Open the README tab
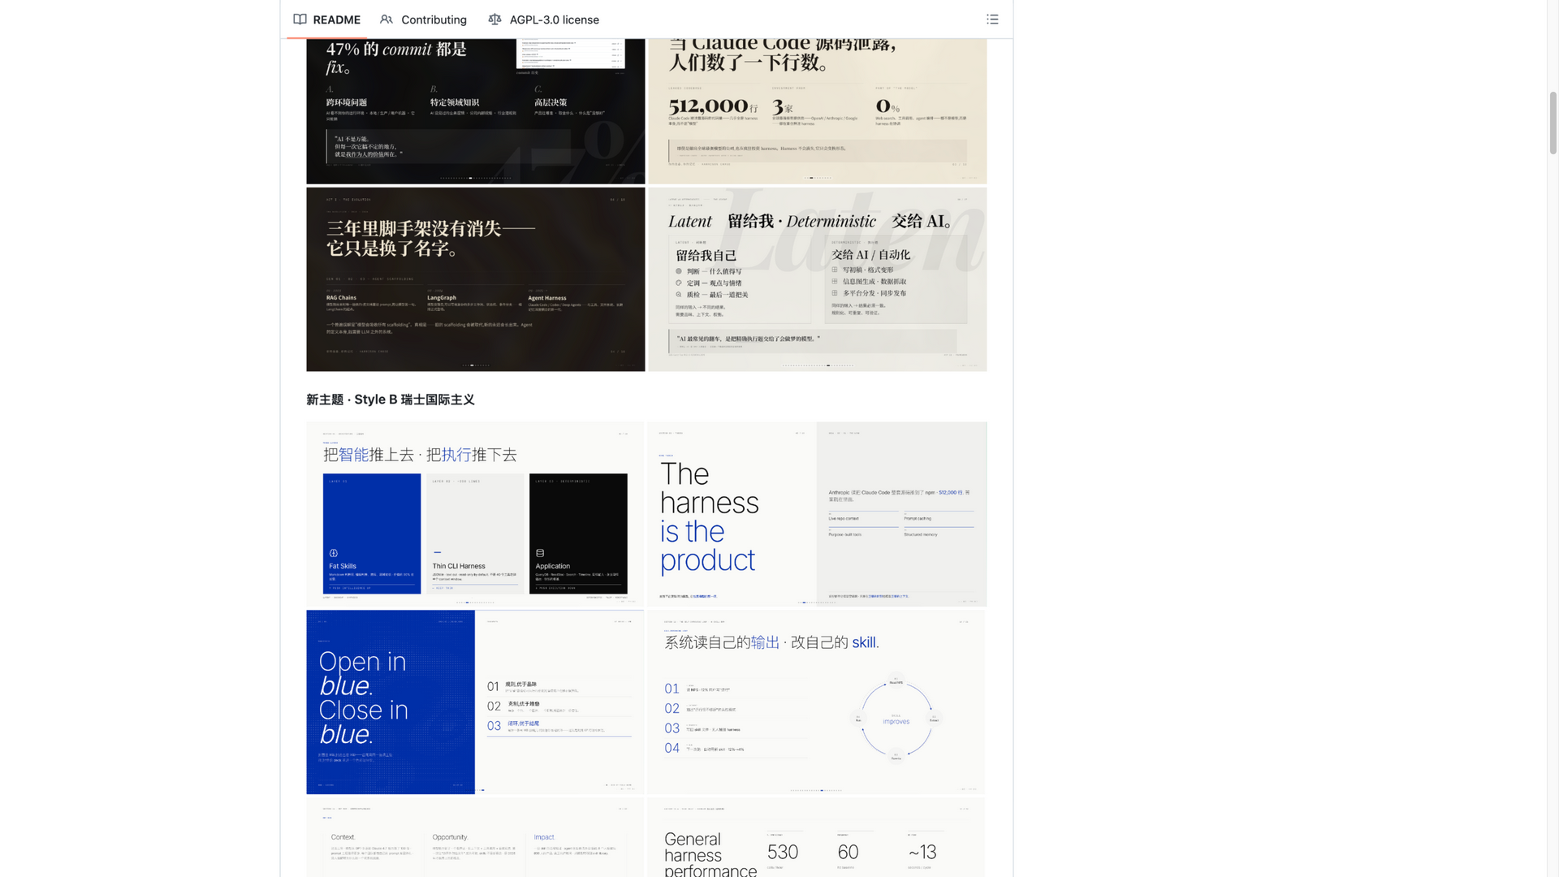 [x=326, y=19]
